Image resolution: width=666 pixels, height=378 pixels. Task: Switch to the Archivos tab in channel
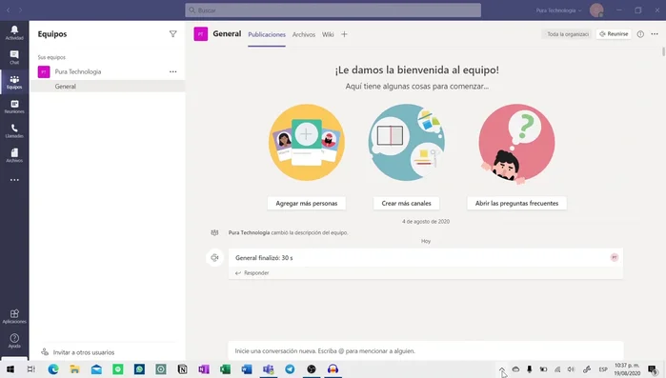[x=304, y=34]
